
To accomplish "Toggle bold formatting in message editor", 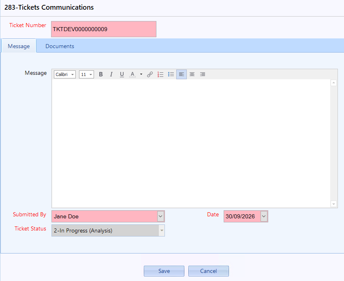I will tap(101, 74).
